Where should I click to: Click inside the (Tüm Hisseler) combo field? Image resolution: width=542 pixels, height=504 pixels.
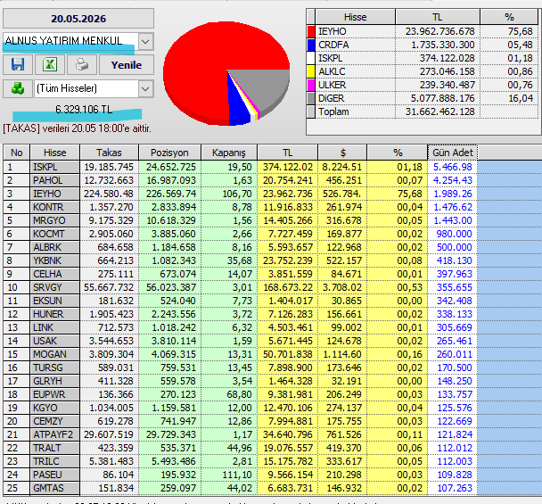click(86, 89)
